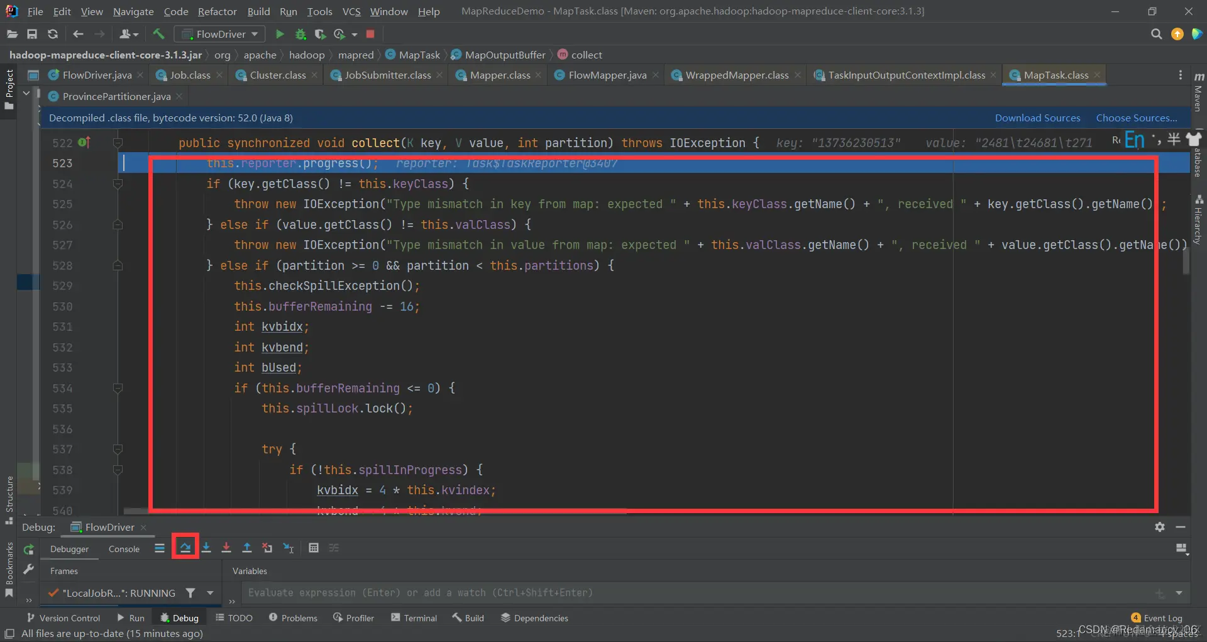This screenshot has width=1207, height=642.
Task: Open the Navigate menu
Action: 133,11
